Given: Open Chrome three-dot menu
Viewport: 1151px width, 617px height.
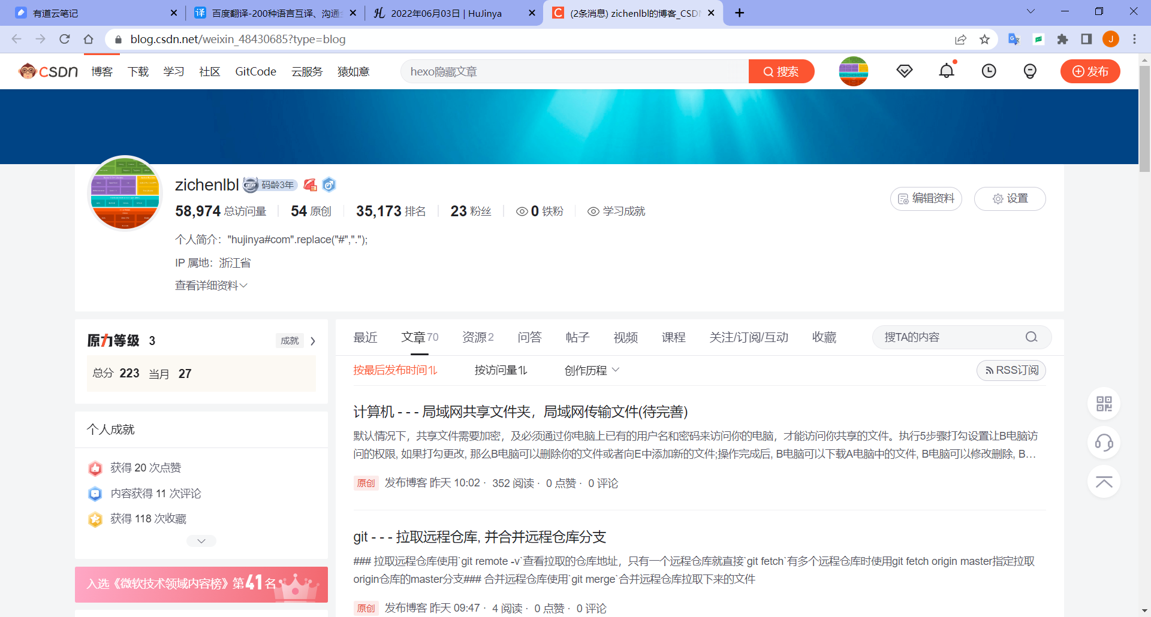Looking at the screenshot, I should 1134,39.
